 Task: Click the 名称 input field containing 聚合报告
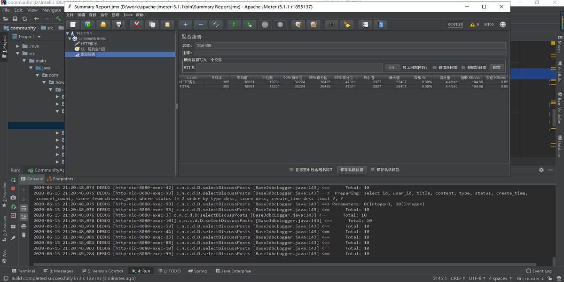coord(350,46)
